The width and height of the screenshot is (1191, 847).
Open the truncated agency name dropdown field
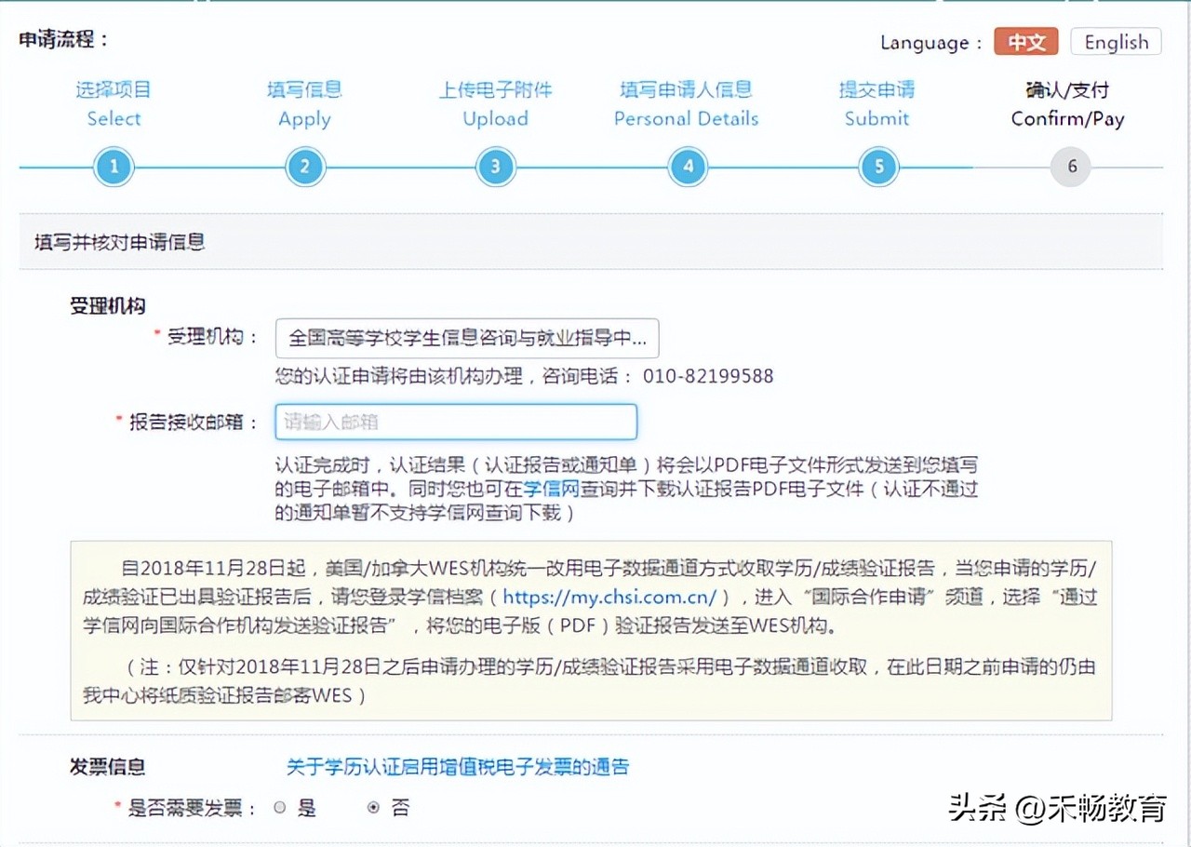pyautogui.click(x=466, y=339)
